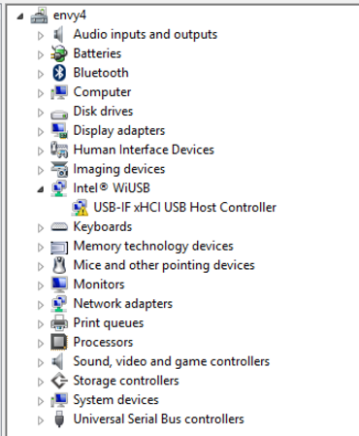Click the Storage controllers icon
Screen dimensions: 359x436
(59, 381)
